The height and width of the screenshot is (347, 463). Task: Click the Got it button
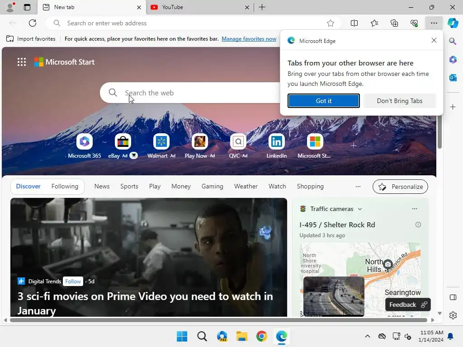tap(324, 101)
